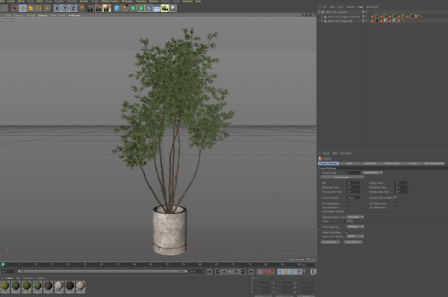Switch to Key Interpolation tab

tap(435, 163)
